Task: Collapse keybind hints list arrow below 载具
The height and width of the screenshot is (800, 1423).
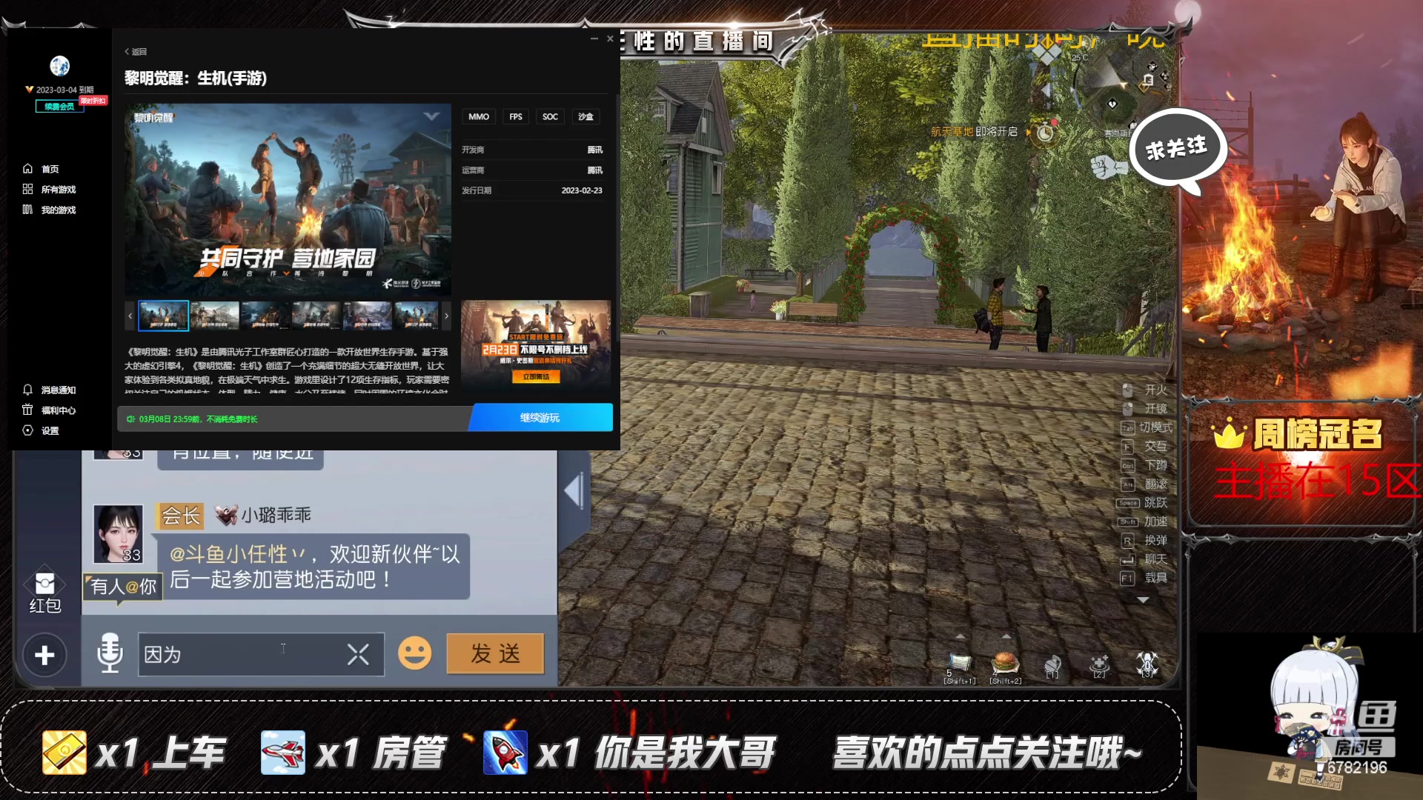Action: click(x=1143, y=600)
